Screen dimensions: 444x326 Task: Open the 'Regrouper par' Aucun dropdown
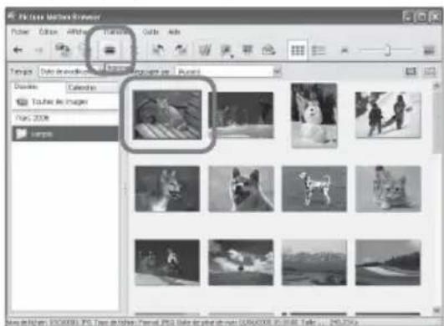pyautogui.click(x=228, y=71)
